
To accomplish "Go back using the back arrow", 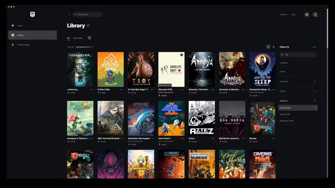I will (x=69, y=14).
